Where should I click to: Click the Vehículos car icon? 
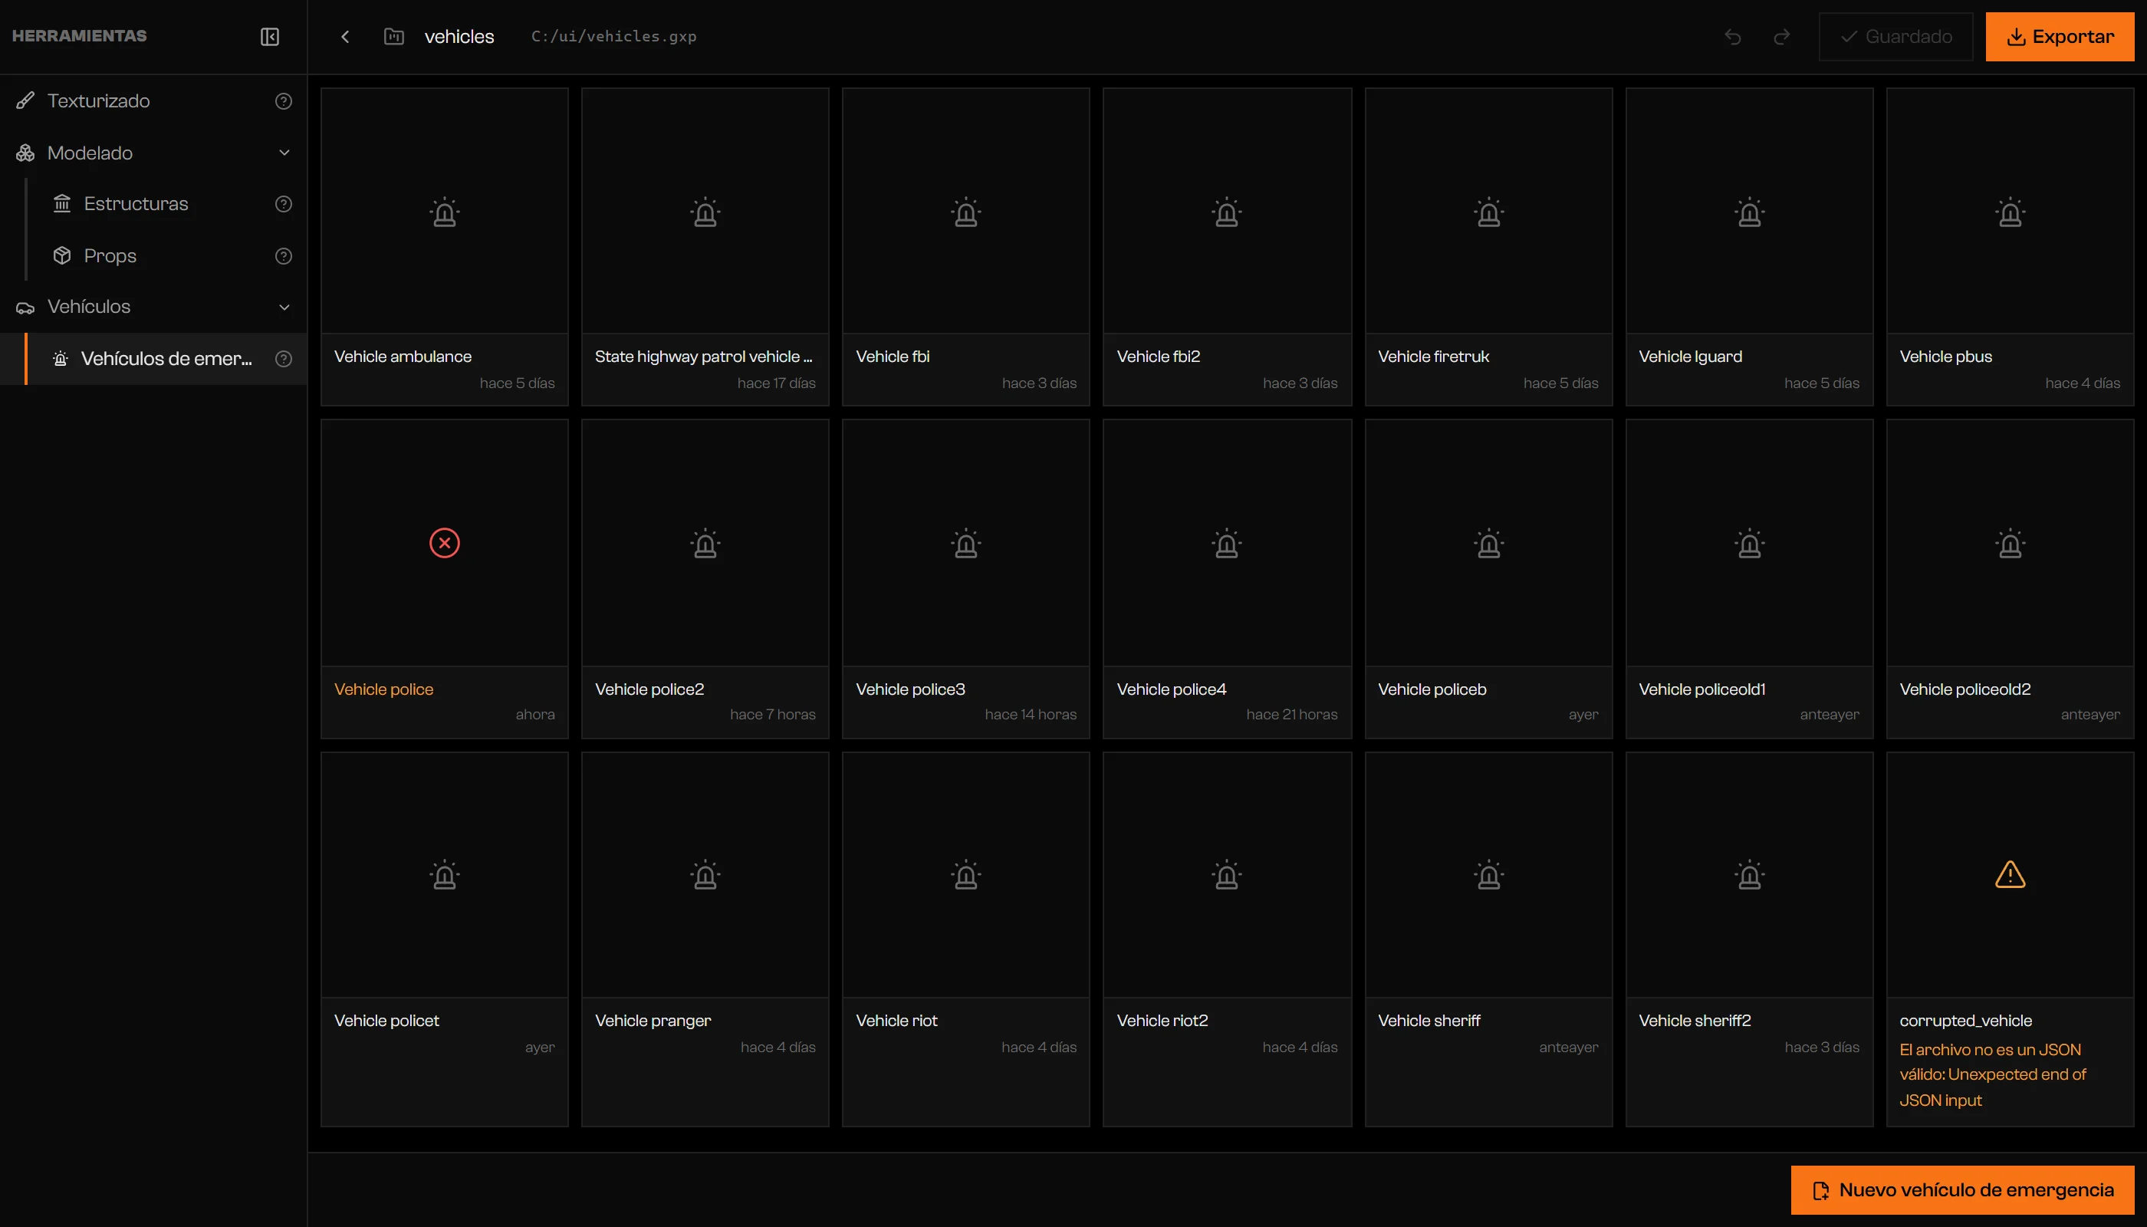pos(25,308)
